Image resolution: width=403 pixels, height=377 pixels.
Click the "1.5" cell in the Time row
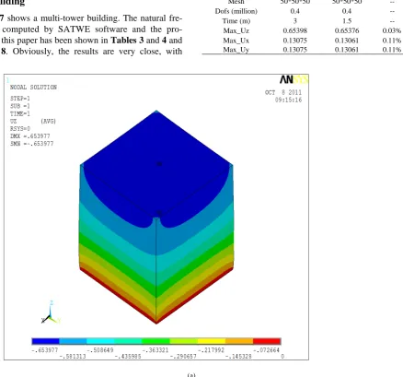[x=347, y=21]
